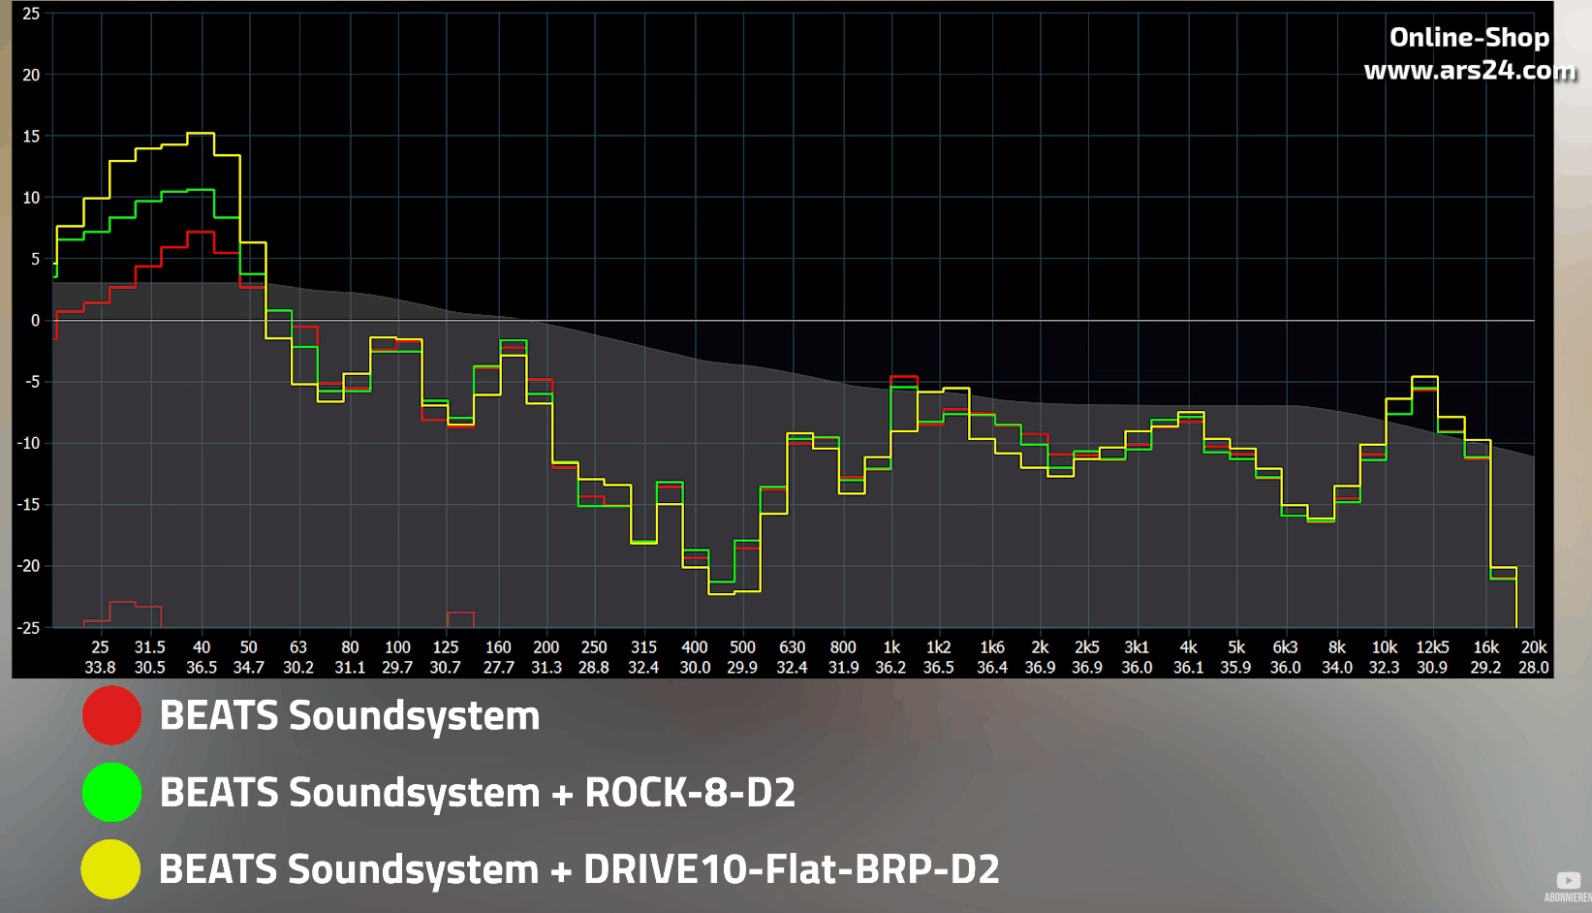The image size is (1592, 913).
Task: Click the "31.3" level value
Action: 546,667
